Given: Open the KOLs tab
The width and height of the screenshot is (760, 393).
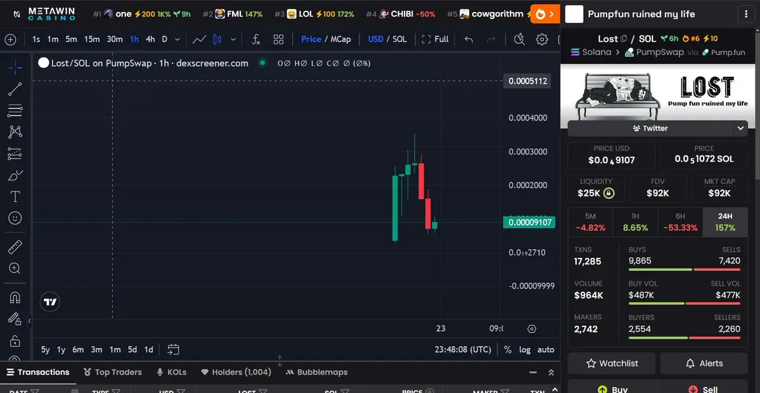Looking at the screenshot, I should [172, 372].
